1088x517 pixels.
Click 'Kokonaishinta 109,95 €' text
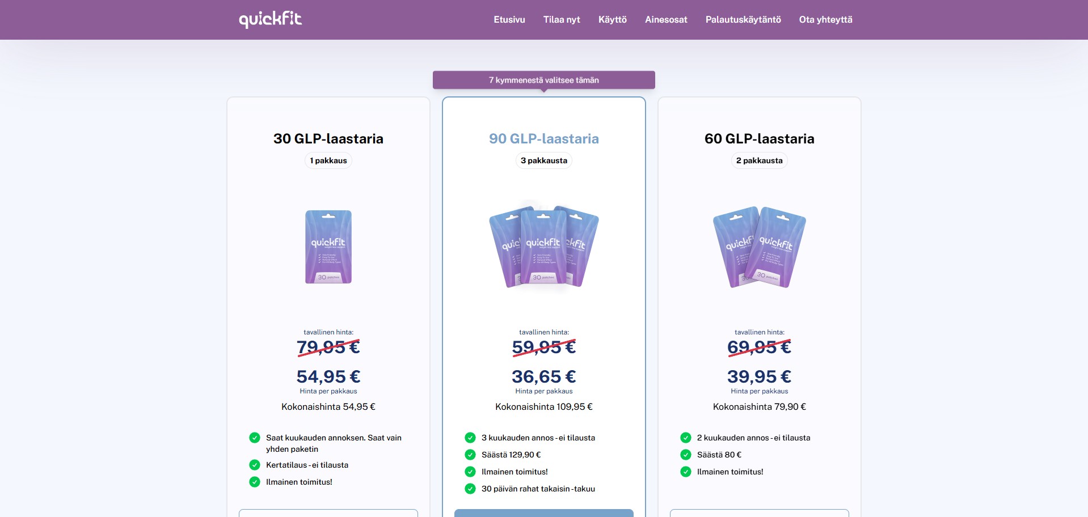click(x=544, y=406)
